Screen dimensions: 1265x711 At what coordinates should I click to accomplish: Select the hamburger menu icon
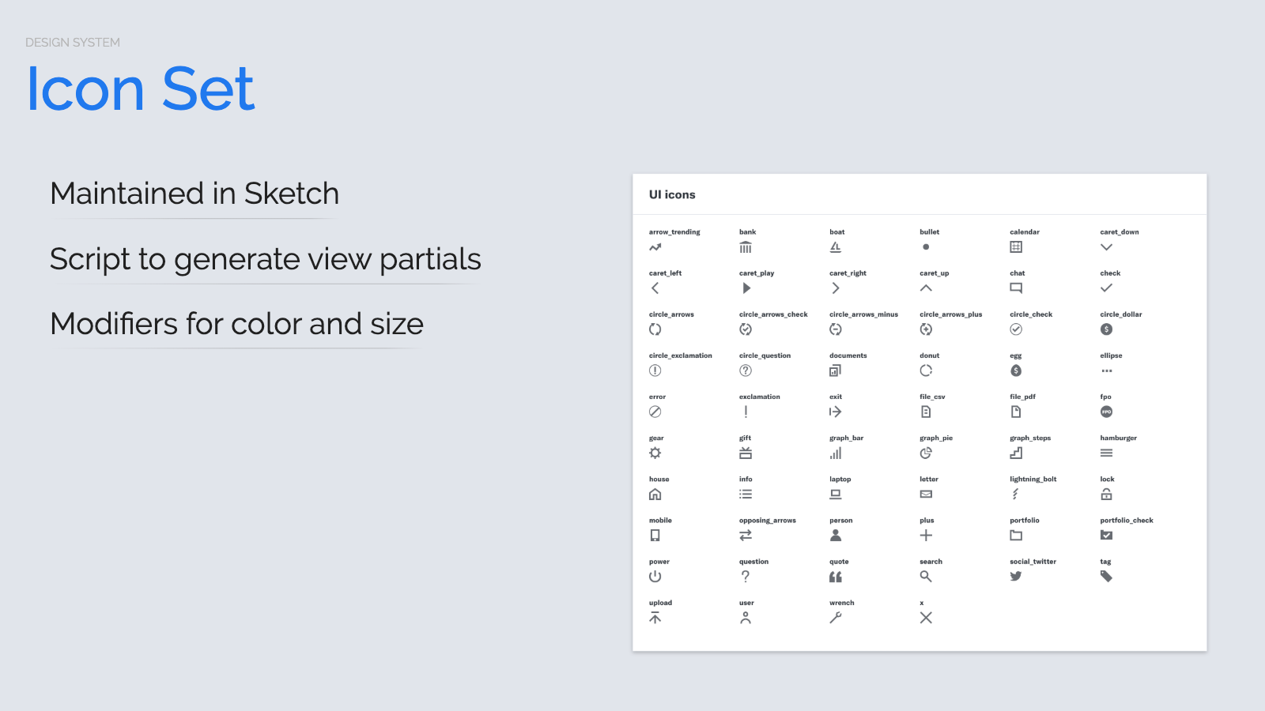click(x=1106, y=453)
